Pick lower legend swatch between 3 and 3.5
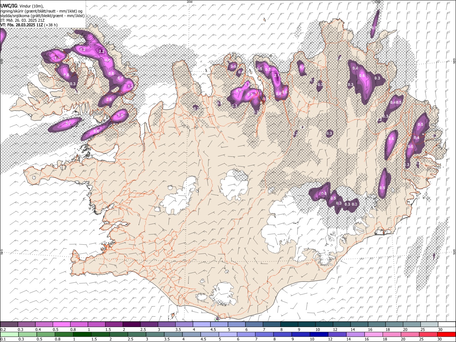This screenshot has width=456, height=342. coord(155,334)
